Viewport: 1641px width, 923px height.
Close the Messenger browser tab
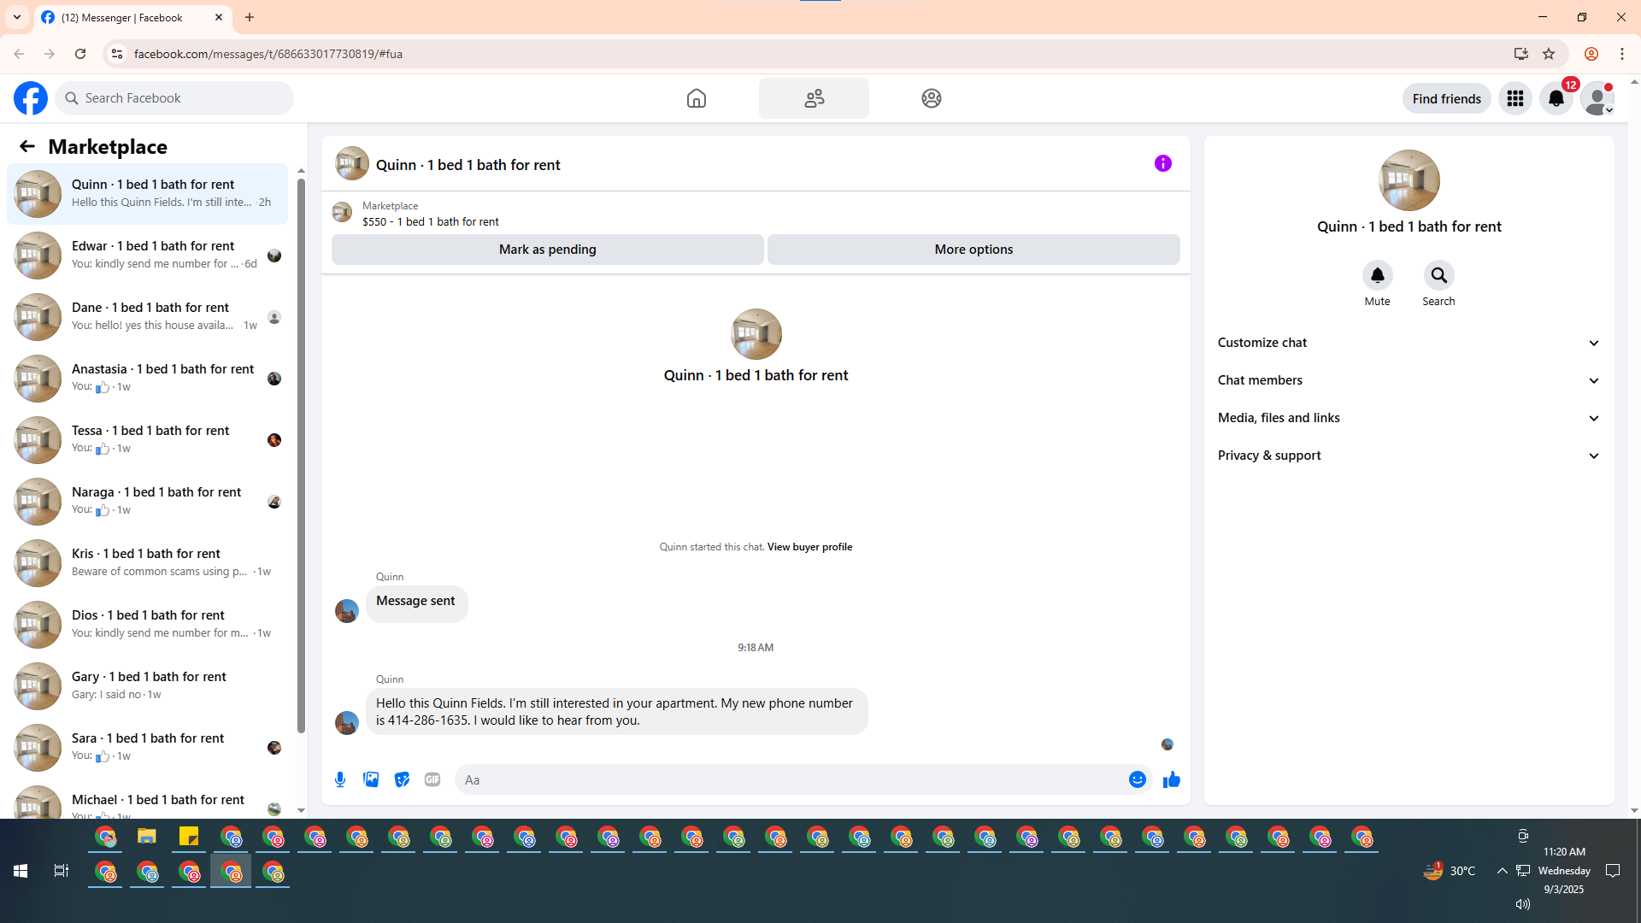219,17
